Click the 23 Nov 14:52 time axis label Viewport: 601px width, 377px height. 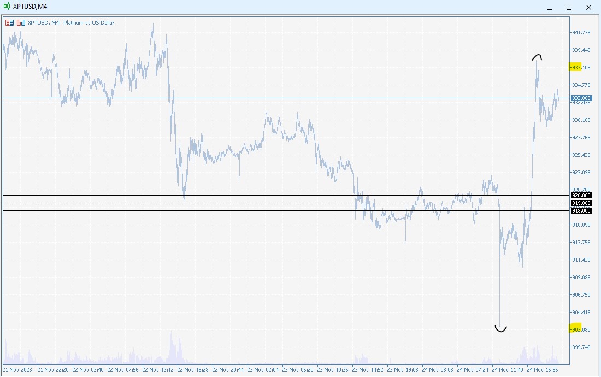click(368, 370)
